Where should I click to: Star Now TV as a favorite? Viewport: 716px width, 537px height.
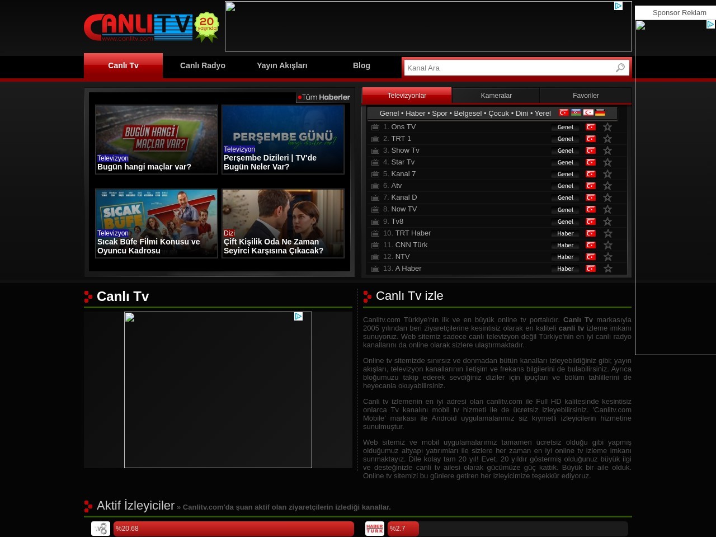pyautogui.click(x=607, y=209)
